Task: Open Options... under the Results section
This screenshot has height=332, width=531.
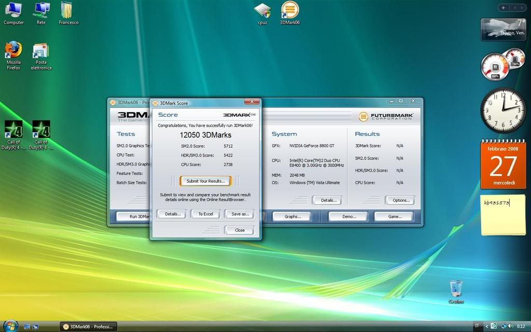Action: 401,200
